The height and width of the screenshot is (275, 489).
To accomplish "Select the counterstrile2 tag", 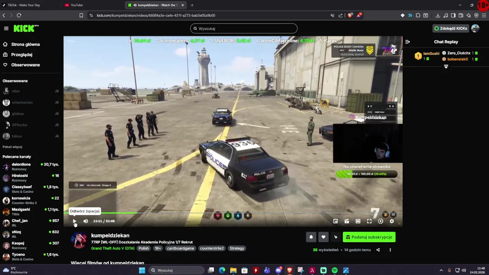I will pyautogui.click(x=212, y=248).
